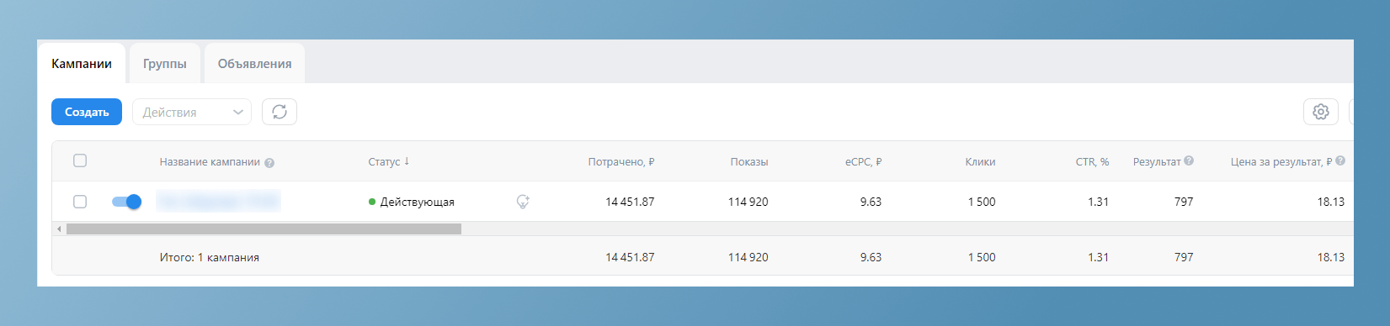Open the Действия dropdown
1390x326 pixels.
(192, 112)
